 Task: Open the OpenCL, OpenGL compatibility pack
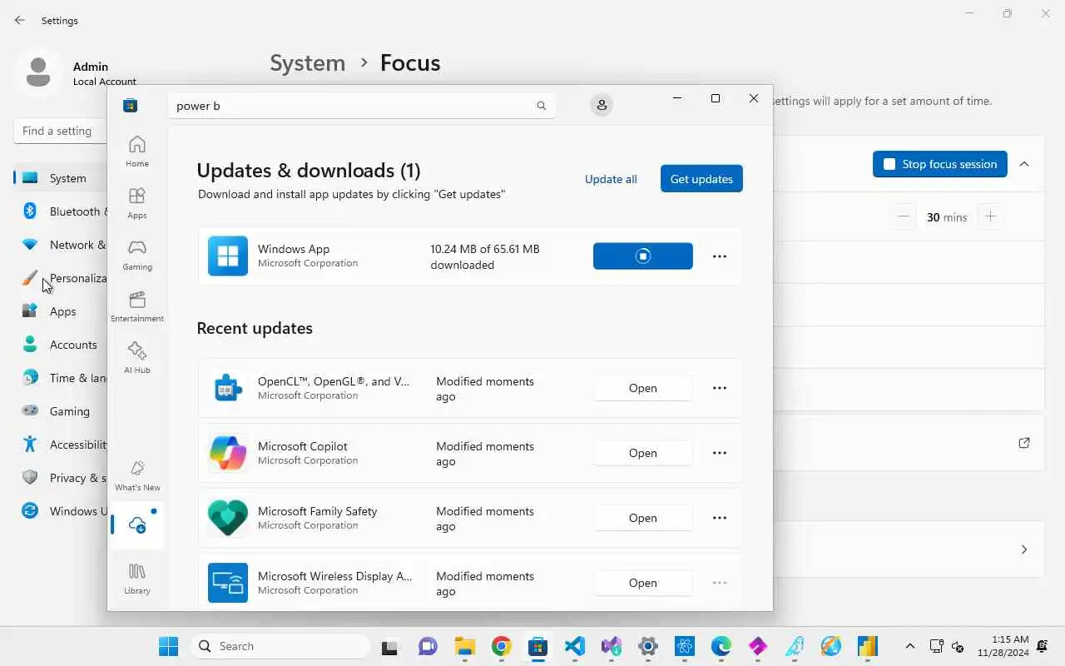click(x=643, y=388)
